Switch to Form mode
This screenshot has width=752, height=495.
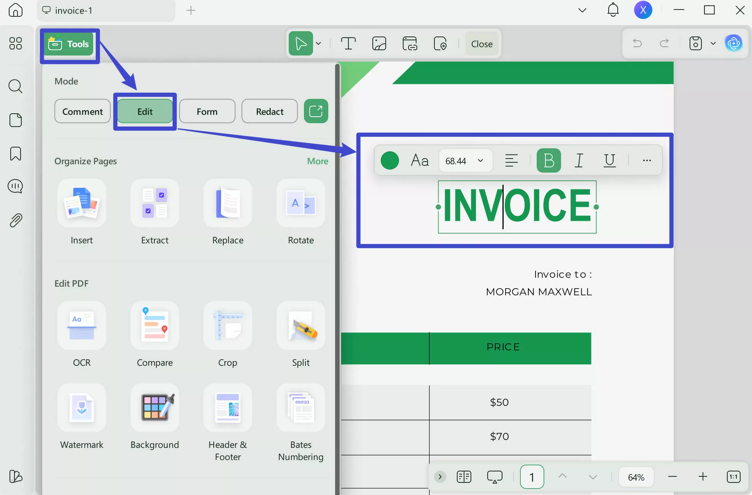pyautogui.click(x=207, y=111)
